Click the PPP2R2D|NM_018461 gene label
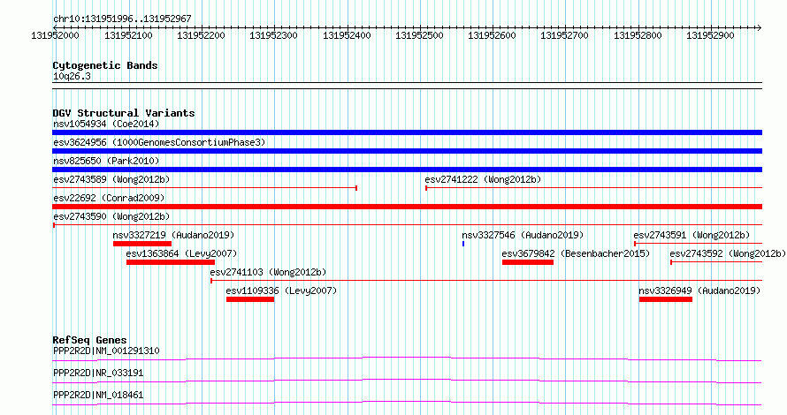The width and height of the screenshot is (787, 415). (x=98, y=395)
